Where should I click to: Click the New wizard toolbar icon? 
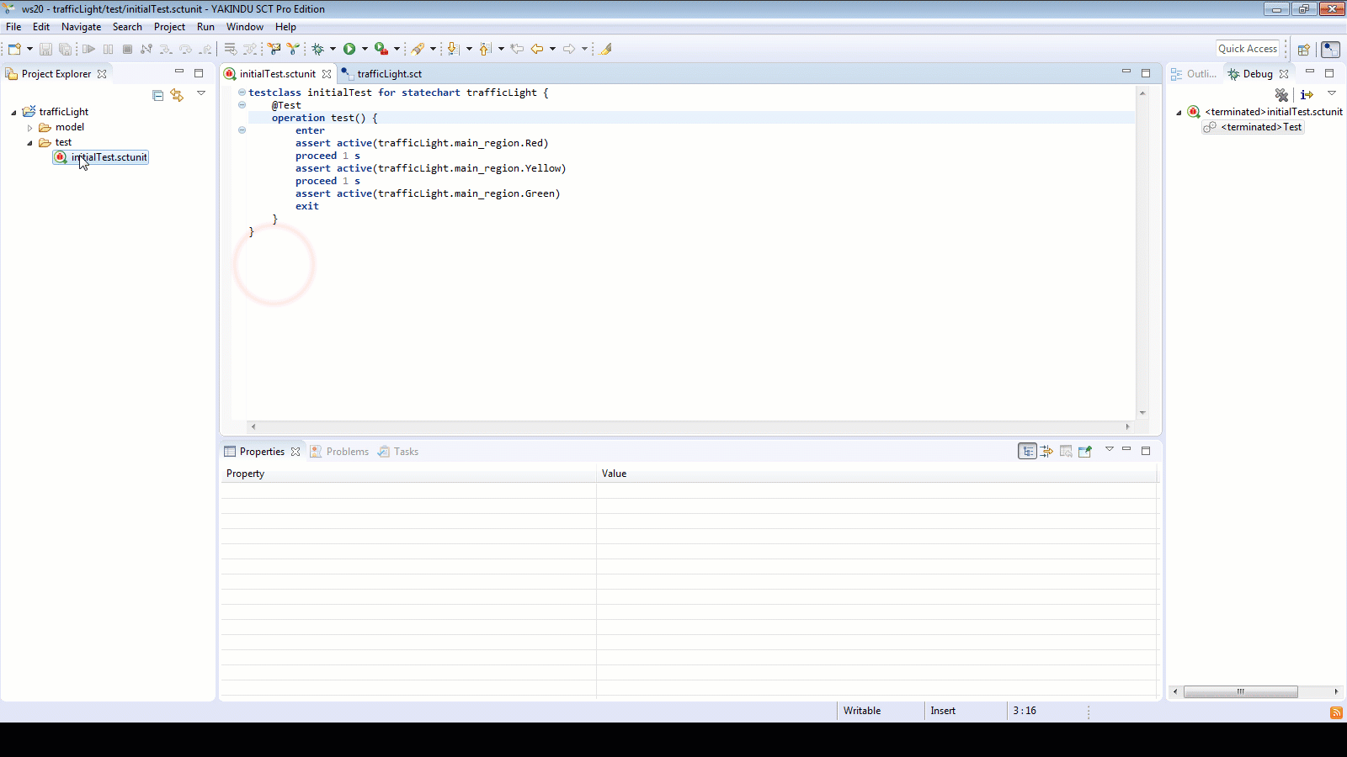14,49
